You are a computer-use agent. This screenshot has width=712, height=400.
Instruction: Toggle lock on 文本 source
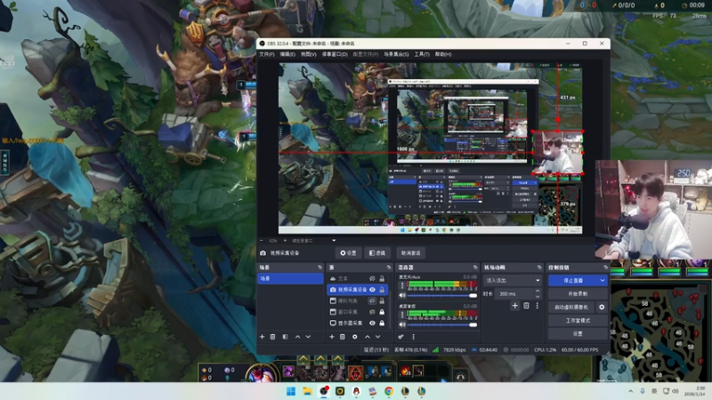pos(382,278)
